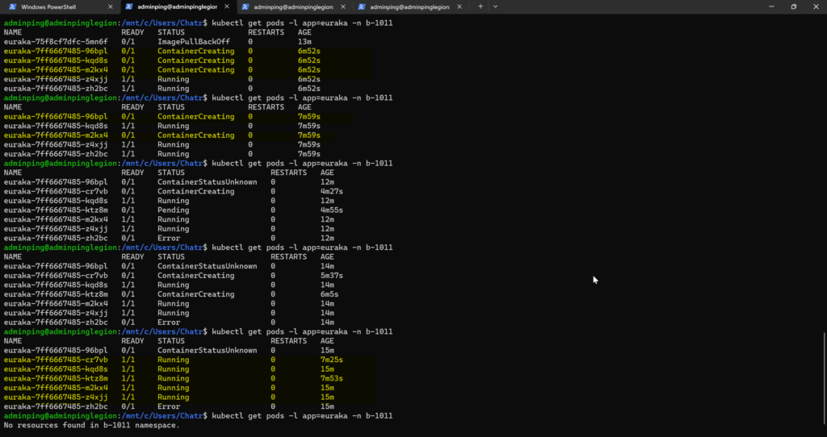The height and width of the screenshot is (437, 827).
Task: Switch to the Windows PowerShell tab
Action: pyautogui.click(x=61, y=6)
